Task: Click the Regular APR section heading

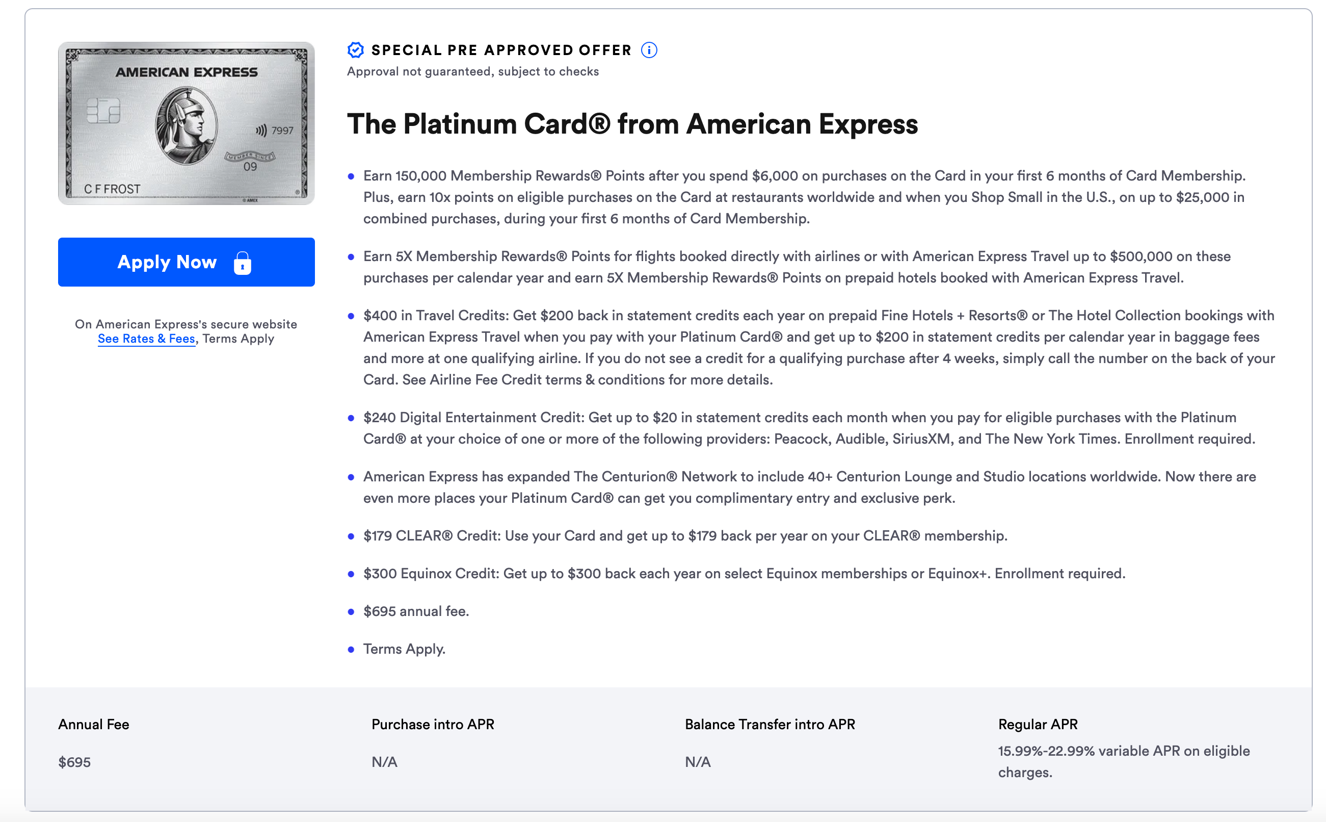Action: click(x=1037, y=724)
